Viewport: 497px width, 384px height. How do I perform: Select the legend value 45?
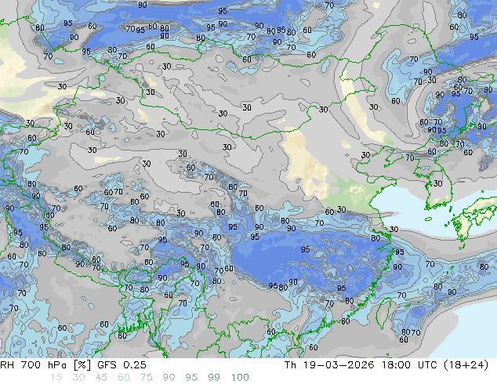coord(101,378)
